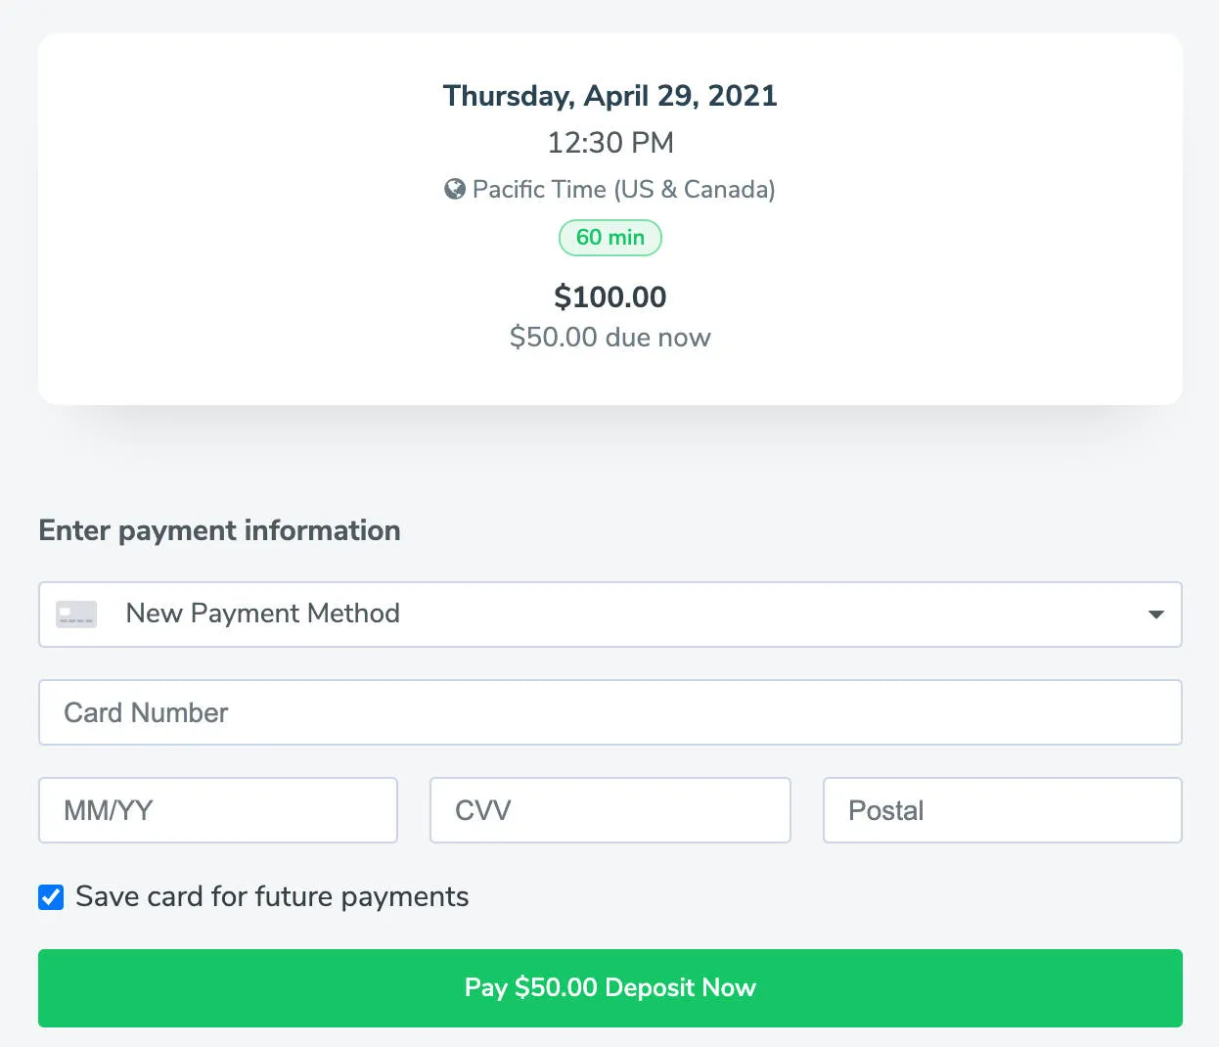Select Pacific Time (US & Canada) label
The image size is (1219, 1047).
tap(622, 189)
